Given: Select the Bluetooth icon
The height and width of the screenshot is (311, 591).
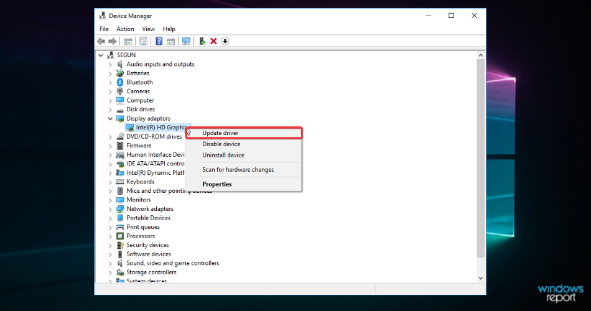Looking at the screenshot, I should point(120,82).
